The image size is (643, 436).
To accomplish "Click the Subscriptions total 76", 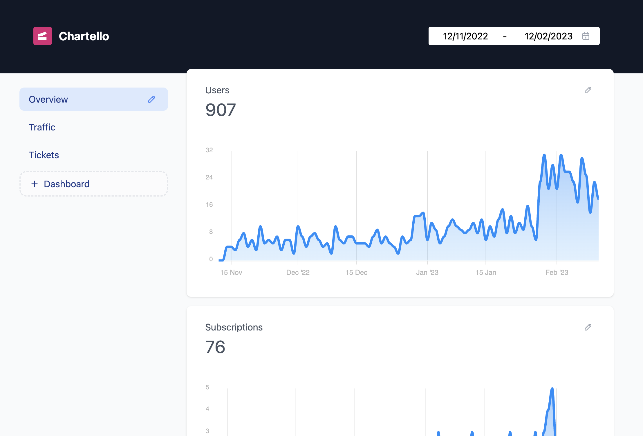I will click(215, 347).
